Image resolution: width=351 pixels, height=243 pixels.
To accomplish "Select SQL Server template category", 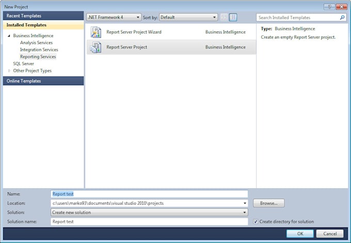I will tap(24, 64).
